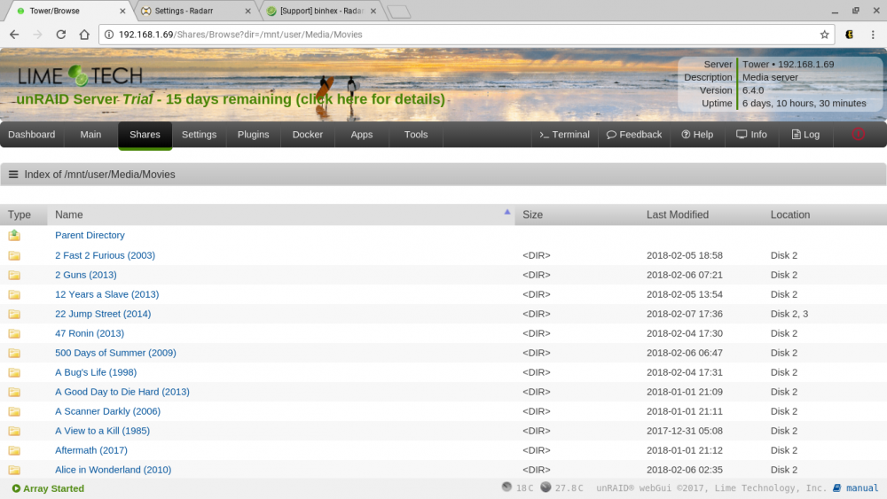The height and width of the screenshot is (499, 887).
Task: Bookmark this page with the star icon
Action: pyautogui.click(x=824, y=35)
